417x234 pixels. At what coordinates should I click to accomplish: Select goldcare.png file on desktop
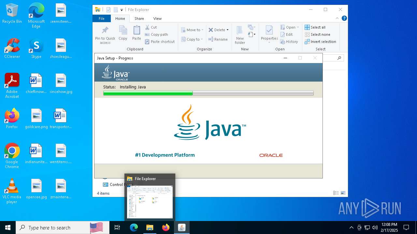pos(36,119)
